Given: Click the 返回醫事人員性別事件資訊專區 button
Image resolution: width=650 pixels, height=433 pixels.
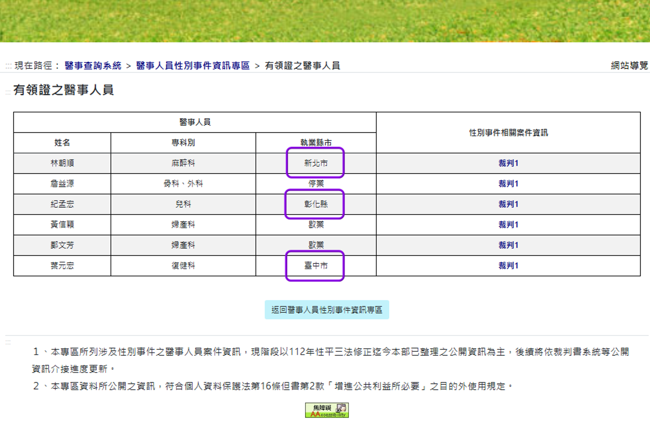Looking at the screenshot, I should pos(327,309).
